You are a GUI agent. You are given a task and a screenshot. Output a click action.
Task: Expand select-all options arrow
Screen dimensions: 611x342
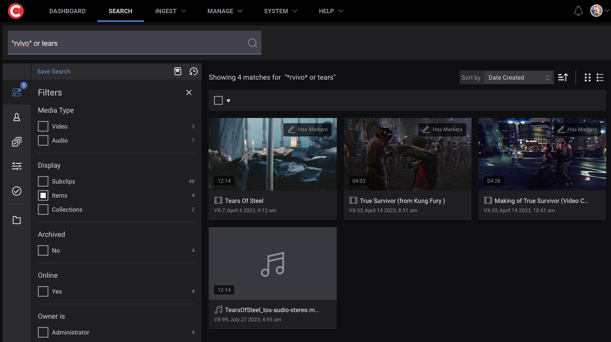[228, 101]
